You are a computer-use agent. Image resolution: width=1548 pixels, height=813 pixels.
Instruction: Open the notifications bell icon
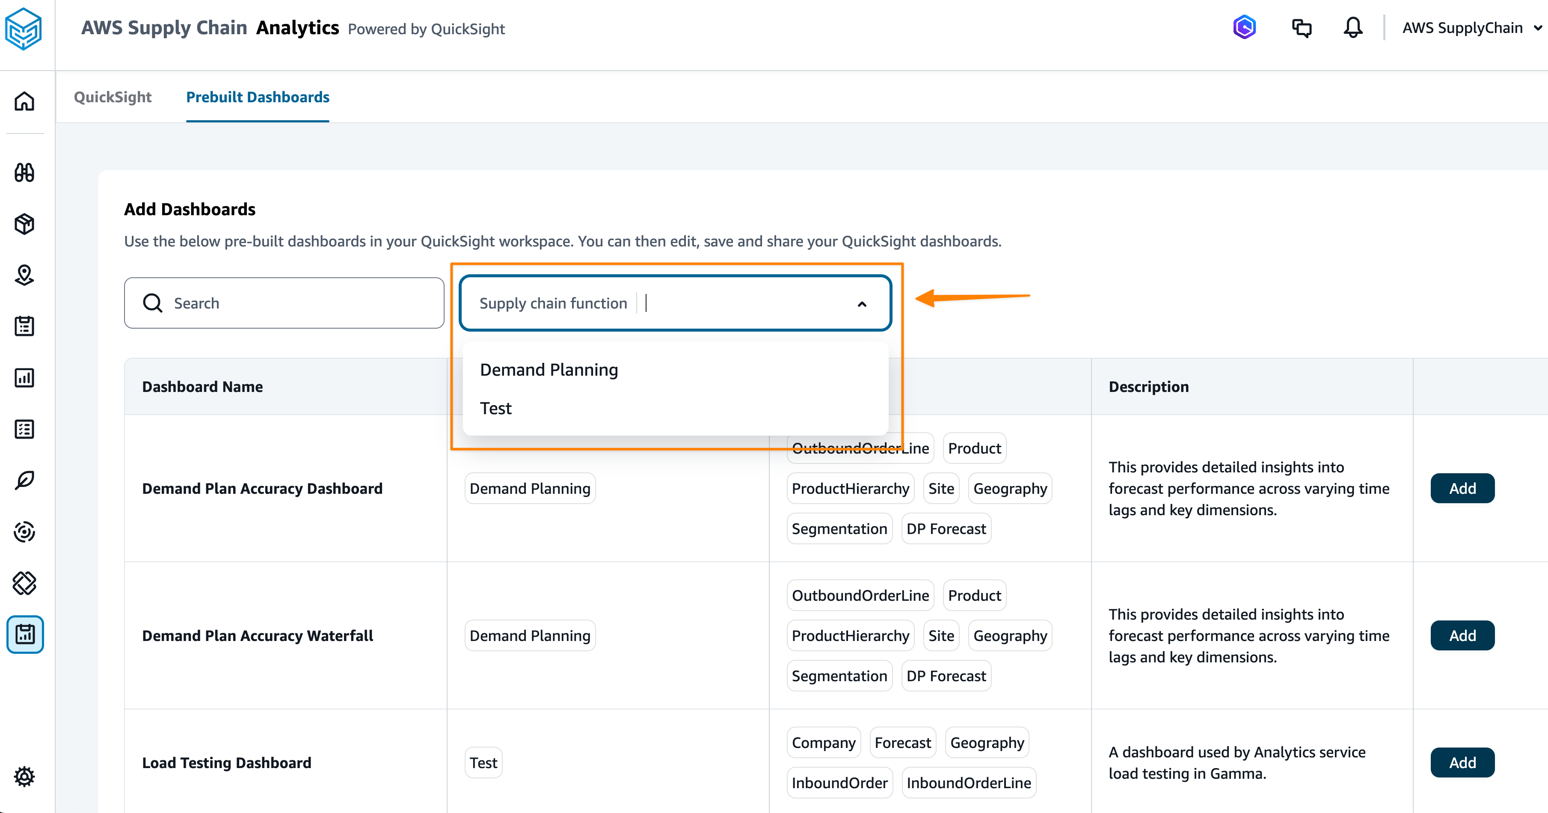pos(1353,28)
